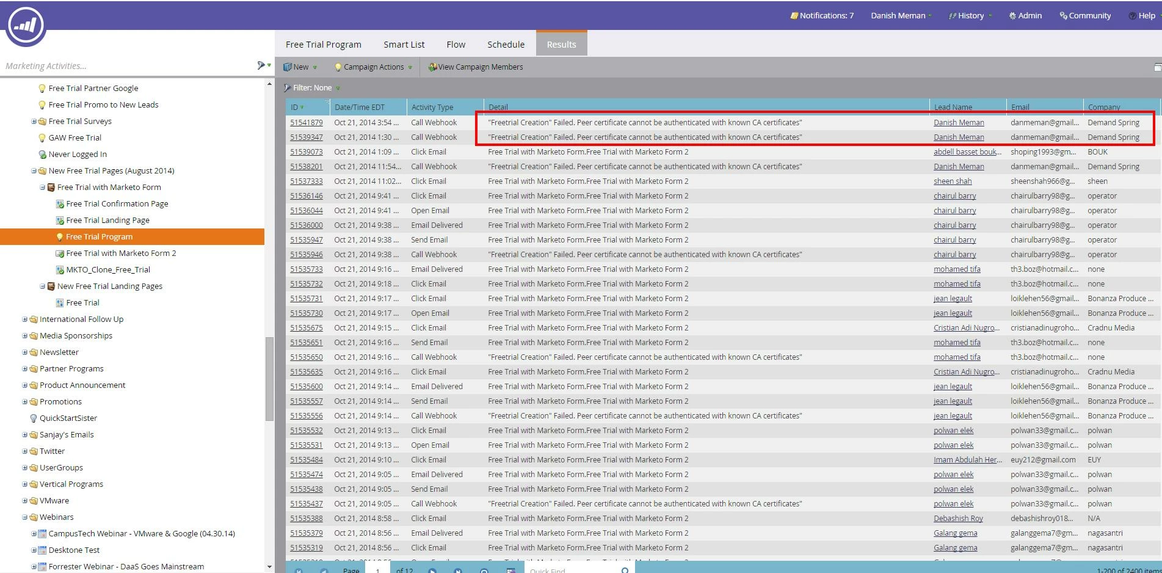Click the Filter funnel icon
Screen dimensions: 1162x573
288,88
